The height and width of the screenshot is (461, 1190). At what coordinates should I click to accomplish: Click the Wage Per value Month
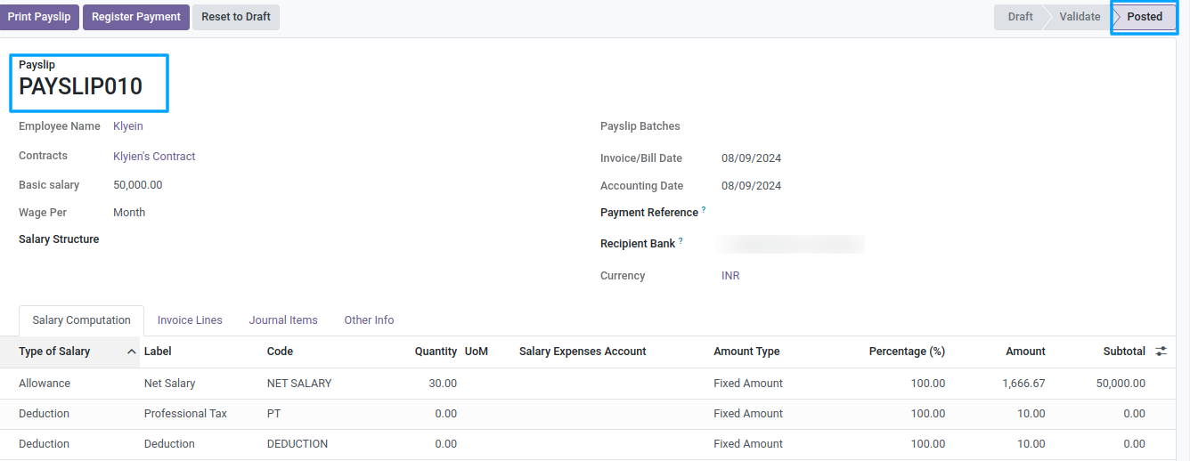[x=129, y=213]
